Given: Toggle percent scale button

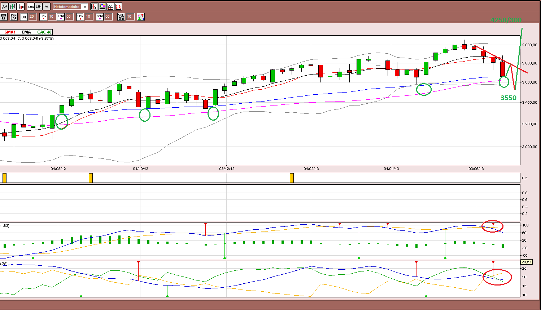Looking at the screenshot, I should click(x=47, y=6).
